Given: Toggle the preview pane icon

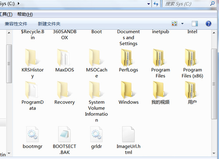Looking at the screenshot, I should coord(195,24).
